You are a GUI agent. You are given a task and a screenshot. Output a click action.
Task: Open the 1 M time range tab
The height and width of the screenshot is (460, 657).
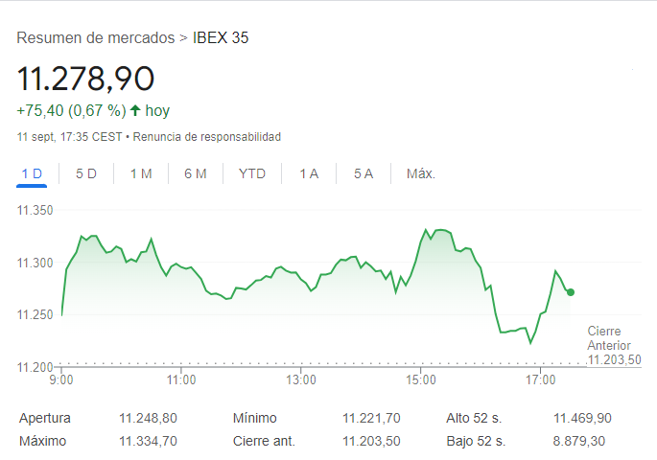[x=141, y=173]
